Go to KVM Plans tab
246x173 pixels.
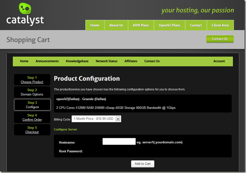coord(141,25)
